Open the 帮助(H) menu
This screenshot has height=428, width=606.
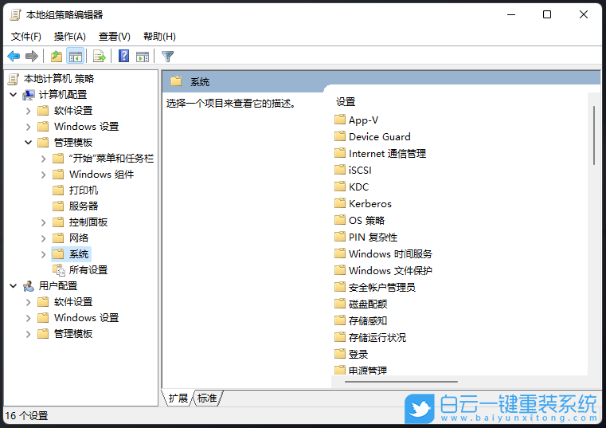click(x=159, y=37)
